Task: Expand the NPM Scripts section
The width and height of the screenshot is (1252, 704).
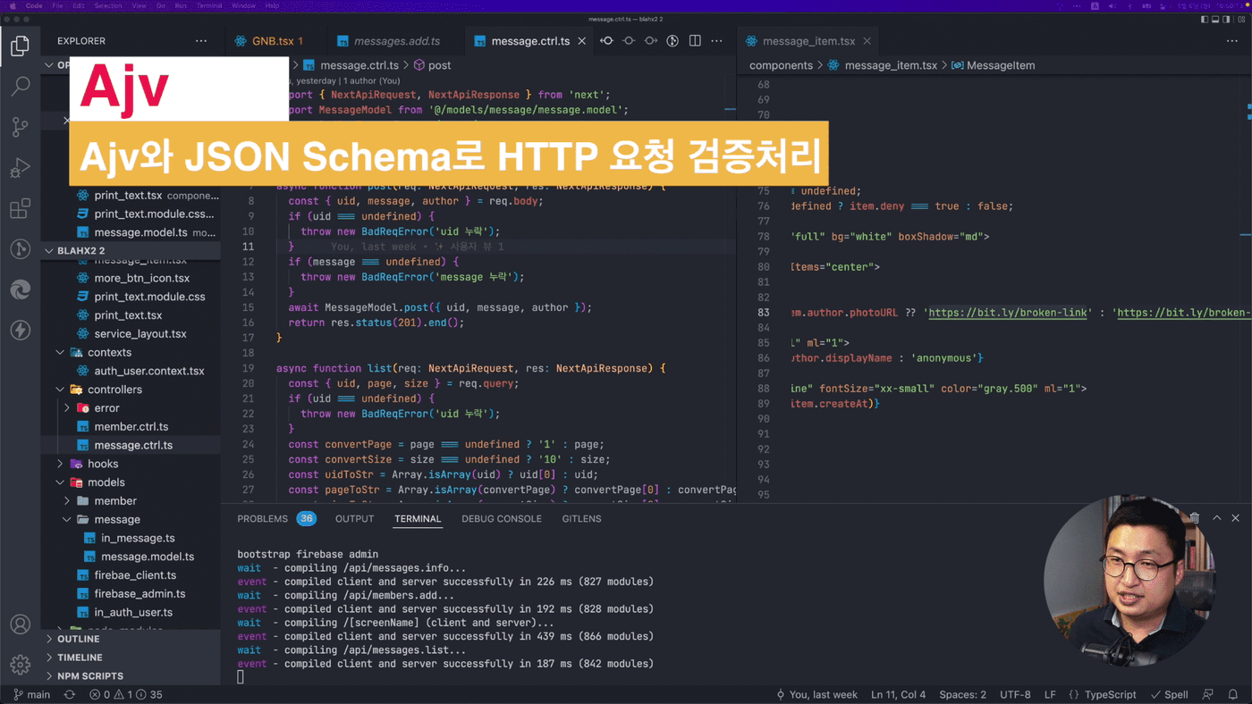Action: point(131,676)
